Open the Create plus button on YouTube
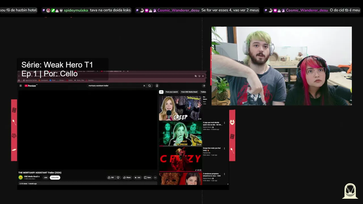 click(x=204, y=86)
